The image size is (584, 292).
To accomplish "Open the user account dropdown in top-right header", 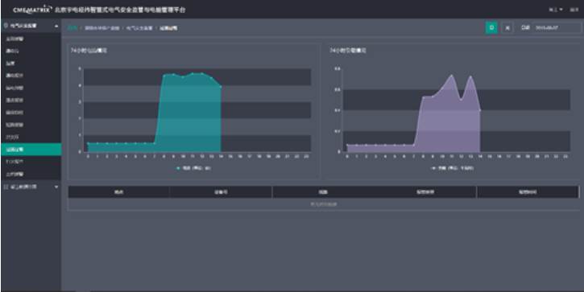I will (555, 10).
